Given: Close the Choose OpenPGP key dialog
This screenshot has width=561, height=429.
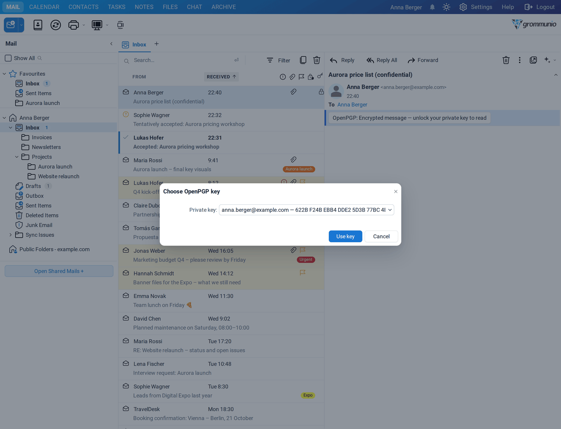Looking at the screenshot, I should point(396,191).
